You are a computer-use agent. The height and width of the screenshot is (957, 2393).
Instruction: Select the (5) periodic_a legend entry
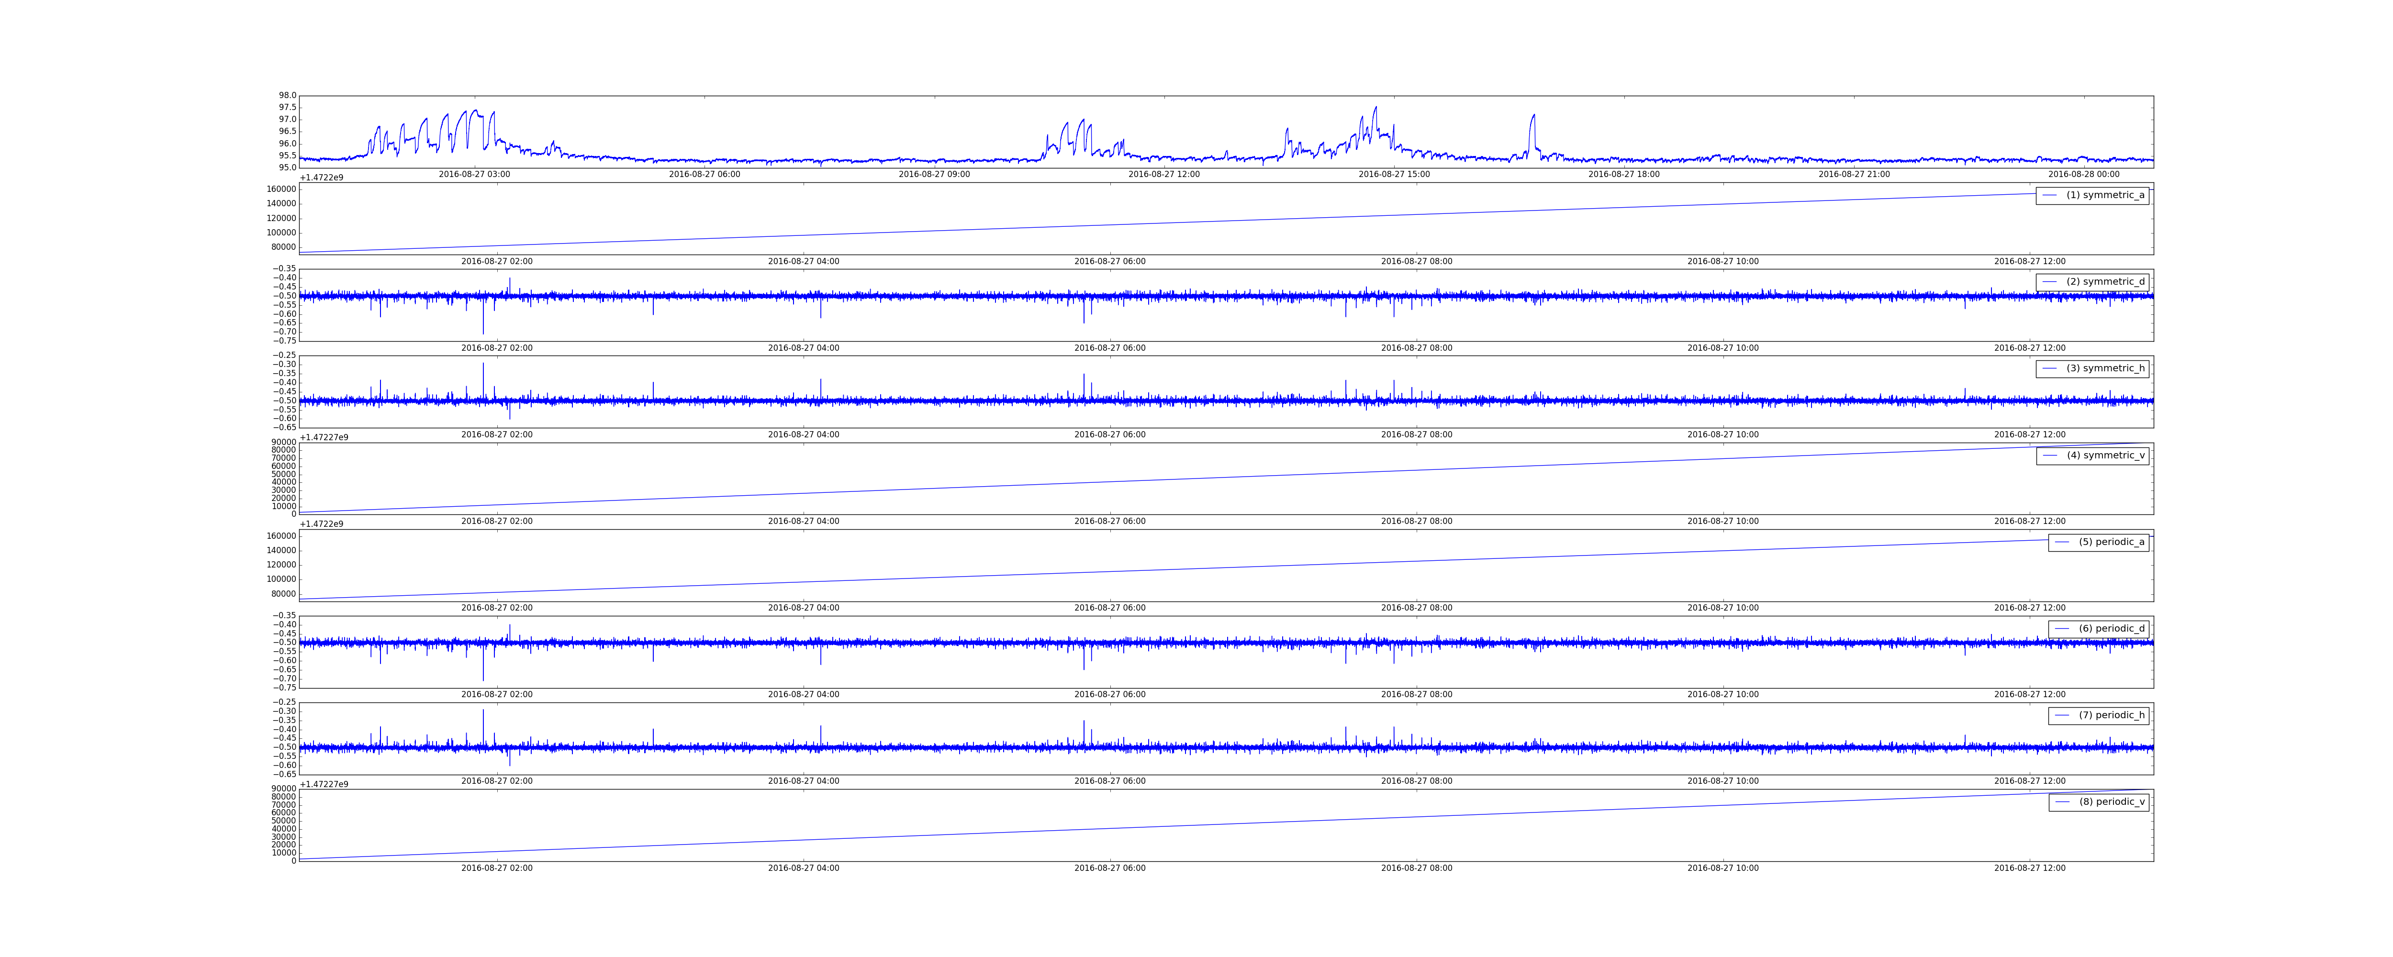coord(2112,542)
